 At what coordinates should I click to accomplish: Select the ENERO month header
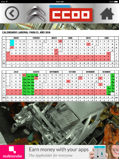16,38
